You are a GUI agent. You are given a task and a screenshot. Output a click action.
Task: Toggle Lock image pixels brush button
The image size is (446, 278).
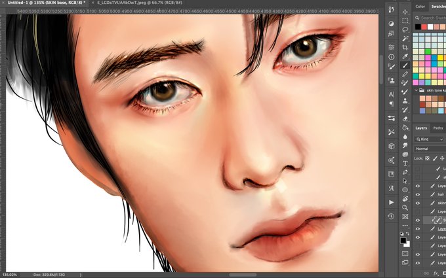click(435, 158)
